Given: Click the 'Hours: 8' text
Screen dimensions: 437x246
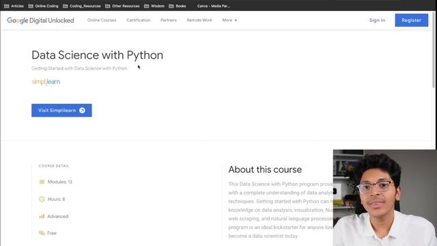Looking at the screenshot, I should [x=56, y=199].
